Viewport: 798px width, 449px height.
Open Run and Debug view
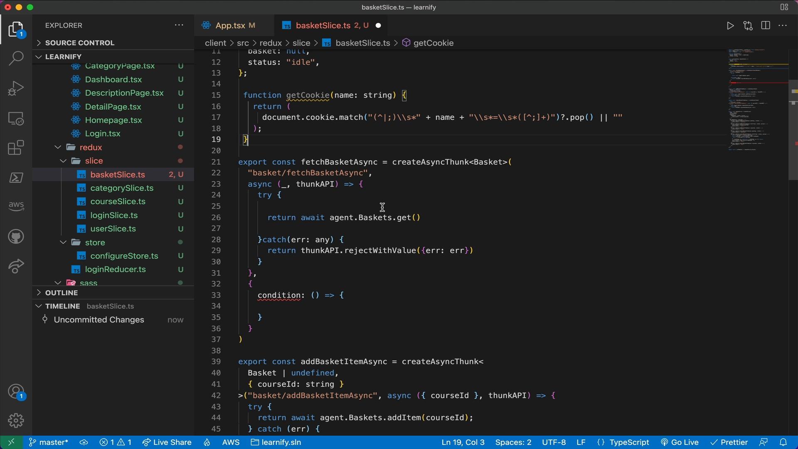(16, 88)
